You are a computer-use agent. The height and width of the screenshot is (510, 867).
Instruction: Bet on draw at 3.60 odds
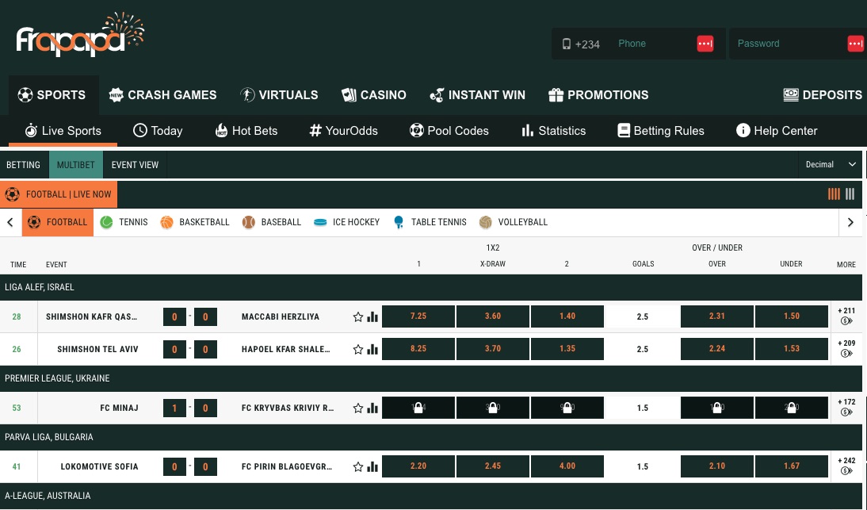[493, 316]
